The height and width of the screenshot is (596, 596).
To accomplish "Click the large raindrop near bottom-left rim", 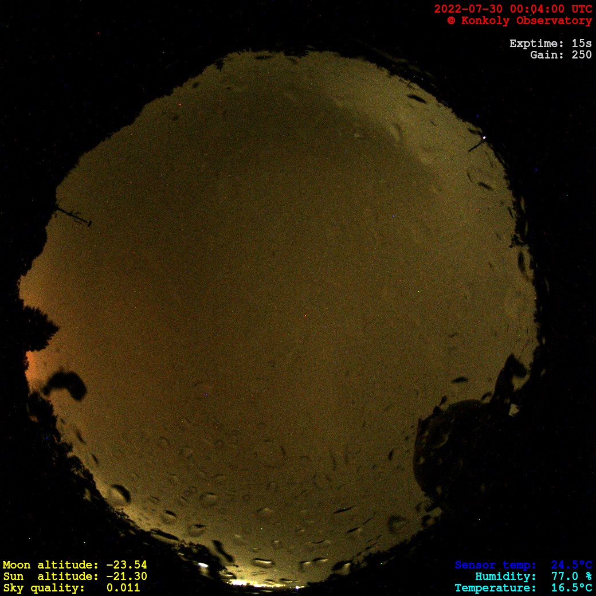I will 119,494.
